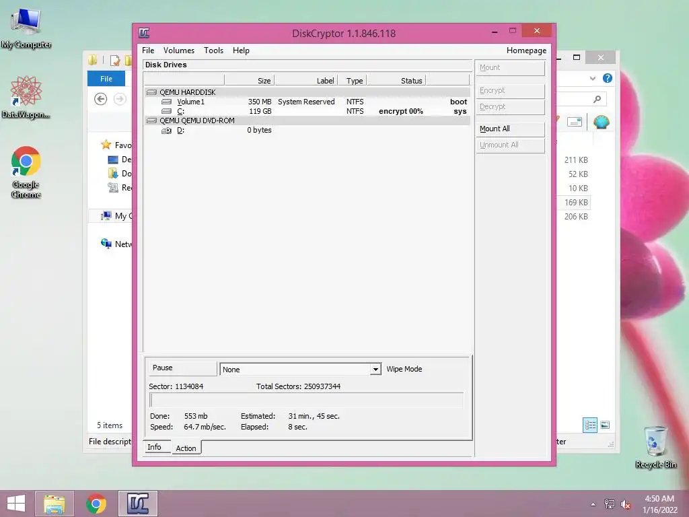Click the Type column header
689x517 pixels.
[353, 81]
